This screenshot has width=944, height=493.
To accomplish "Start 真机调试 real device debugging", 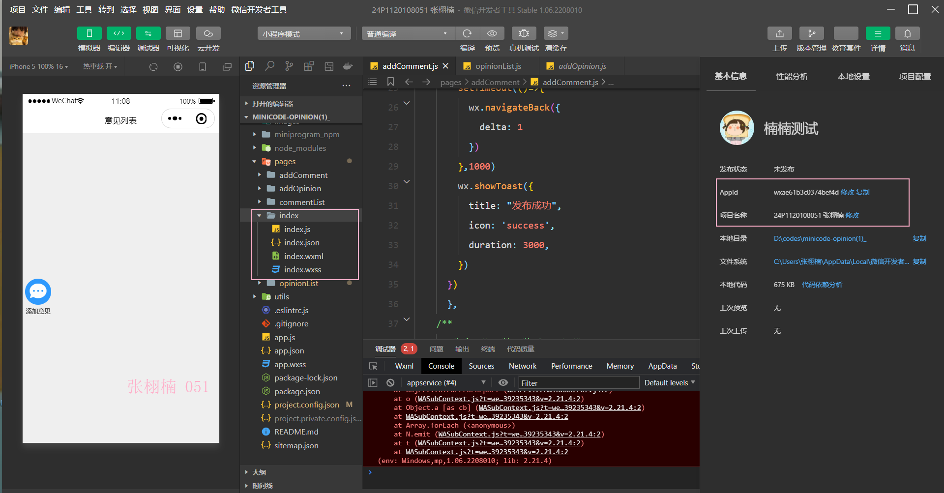I will pyautogui.click(x=524, y=33).
